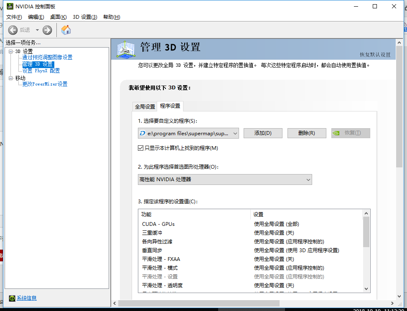Open the 系统信息 link
The image size is (407, 311).
pyautogui.click(x=27, y=298)
